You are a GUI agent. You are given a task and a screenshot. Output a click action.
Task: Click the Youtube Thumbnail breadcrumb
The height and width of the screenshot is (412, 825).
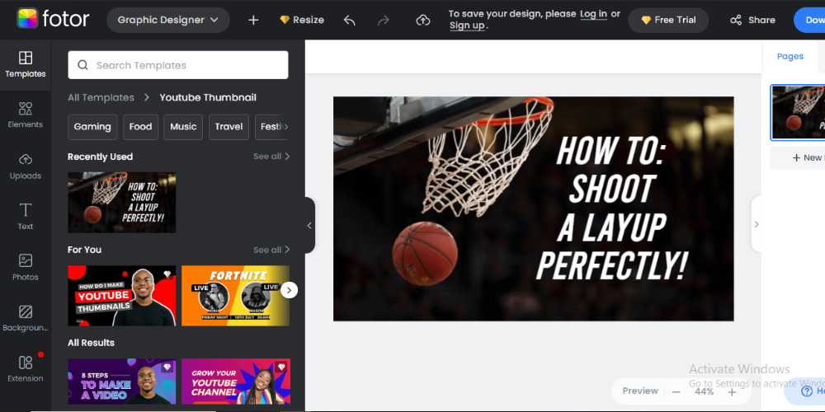(x=208, y=98)
